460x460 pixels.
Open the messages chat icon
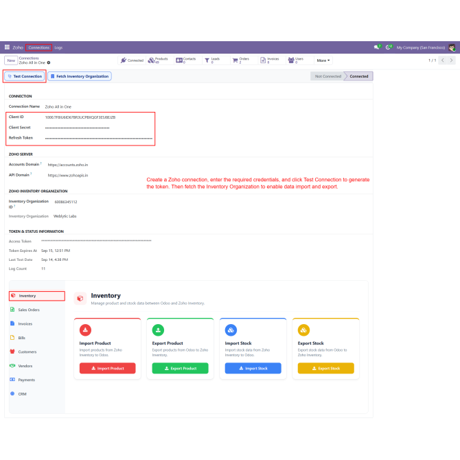tap(377, 47)
